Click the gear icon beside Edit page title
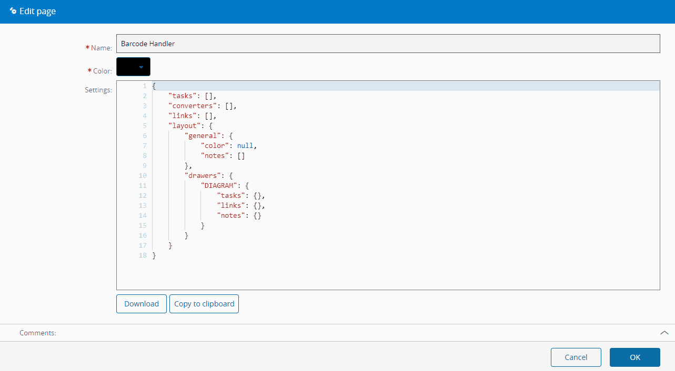The image size is (675, 371). point(13,11)
